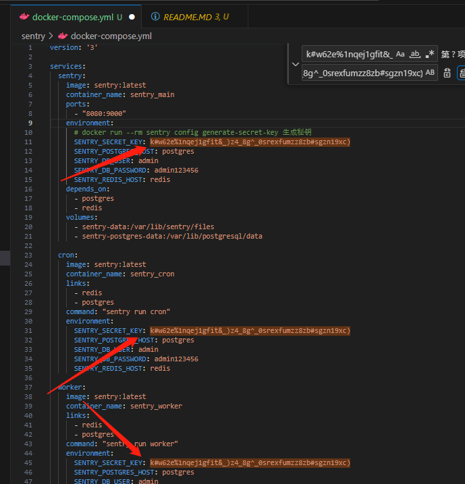This screenshot has height=484, width=465.
Task: Click the Docker whale icon in docker-compose.yml tab
Action: [x=24, y=17]
